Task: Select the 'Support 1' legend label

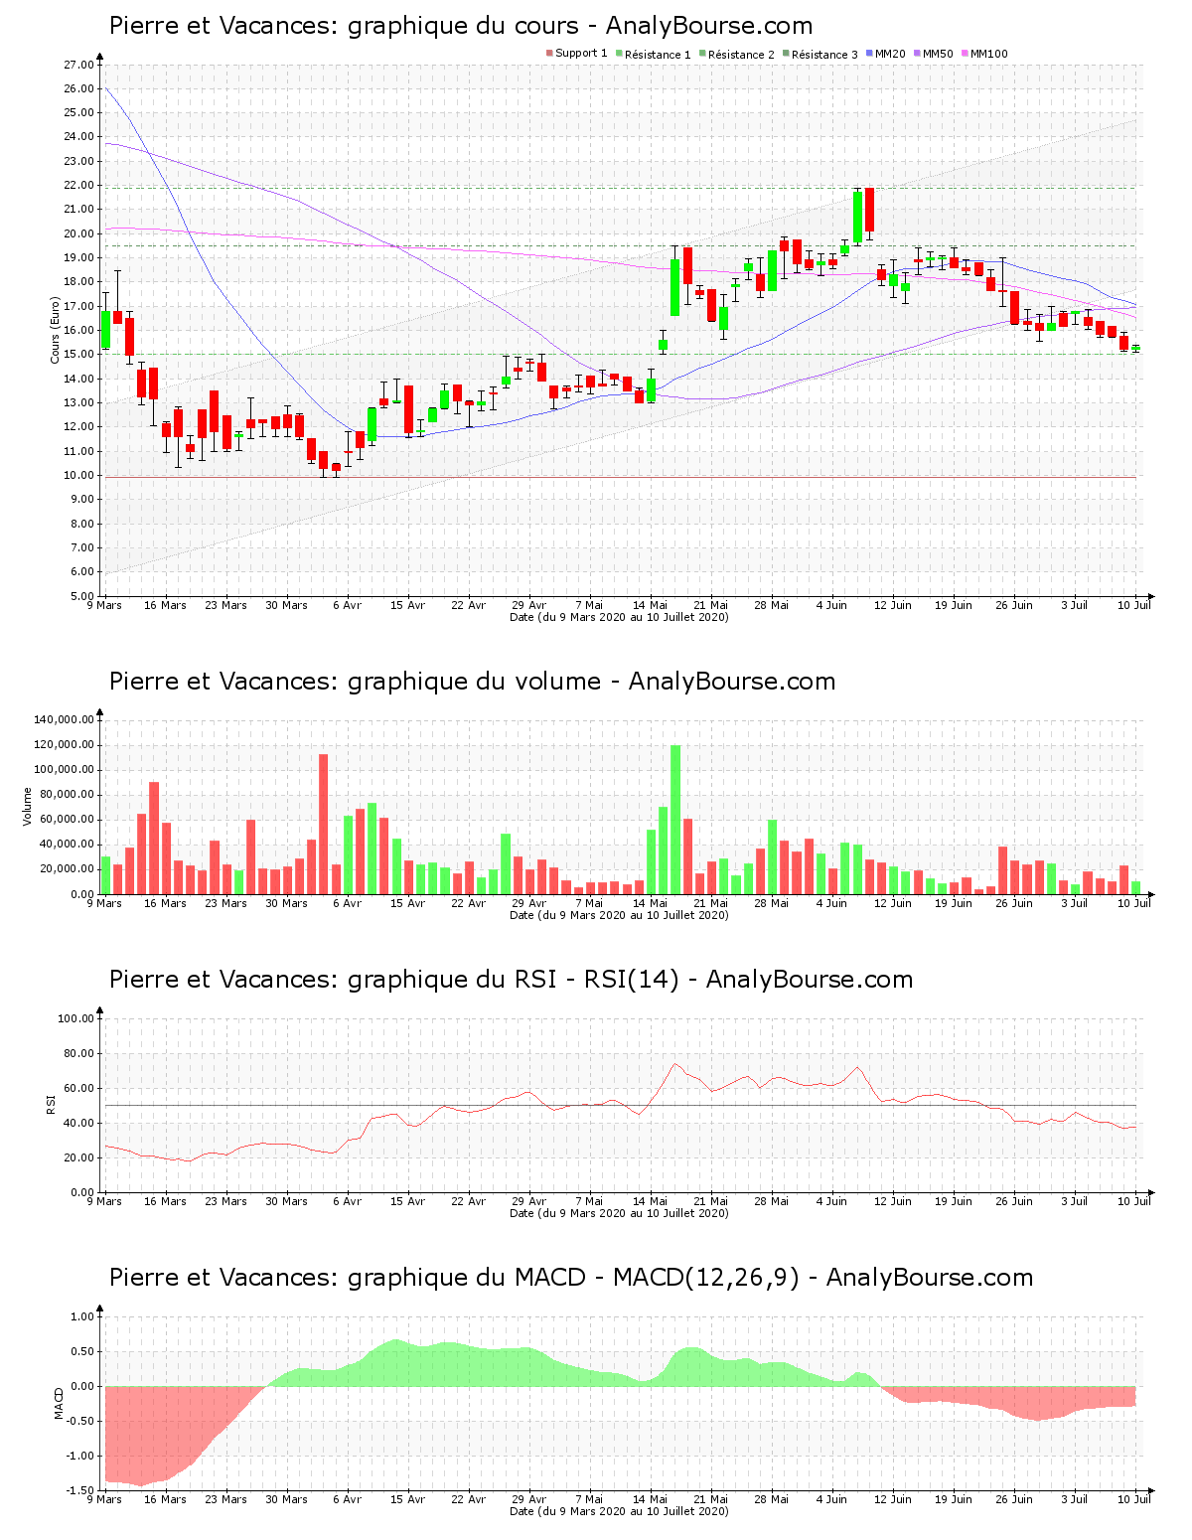Action: pyautogui.click(x=581, y=54)
